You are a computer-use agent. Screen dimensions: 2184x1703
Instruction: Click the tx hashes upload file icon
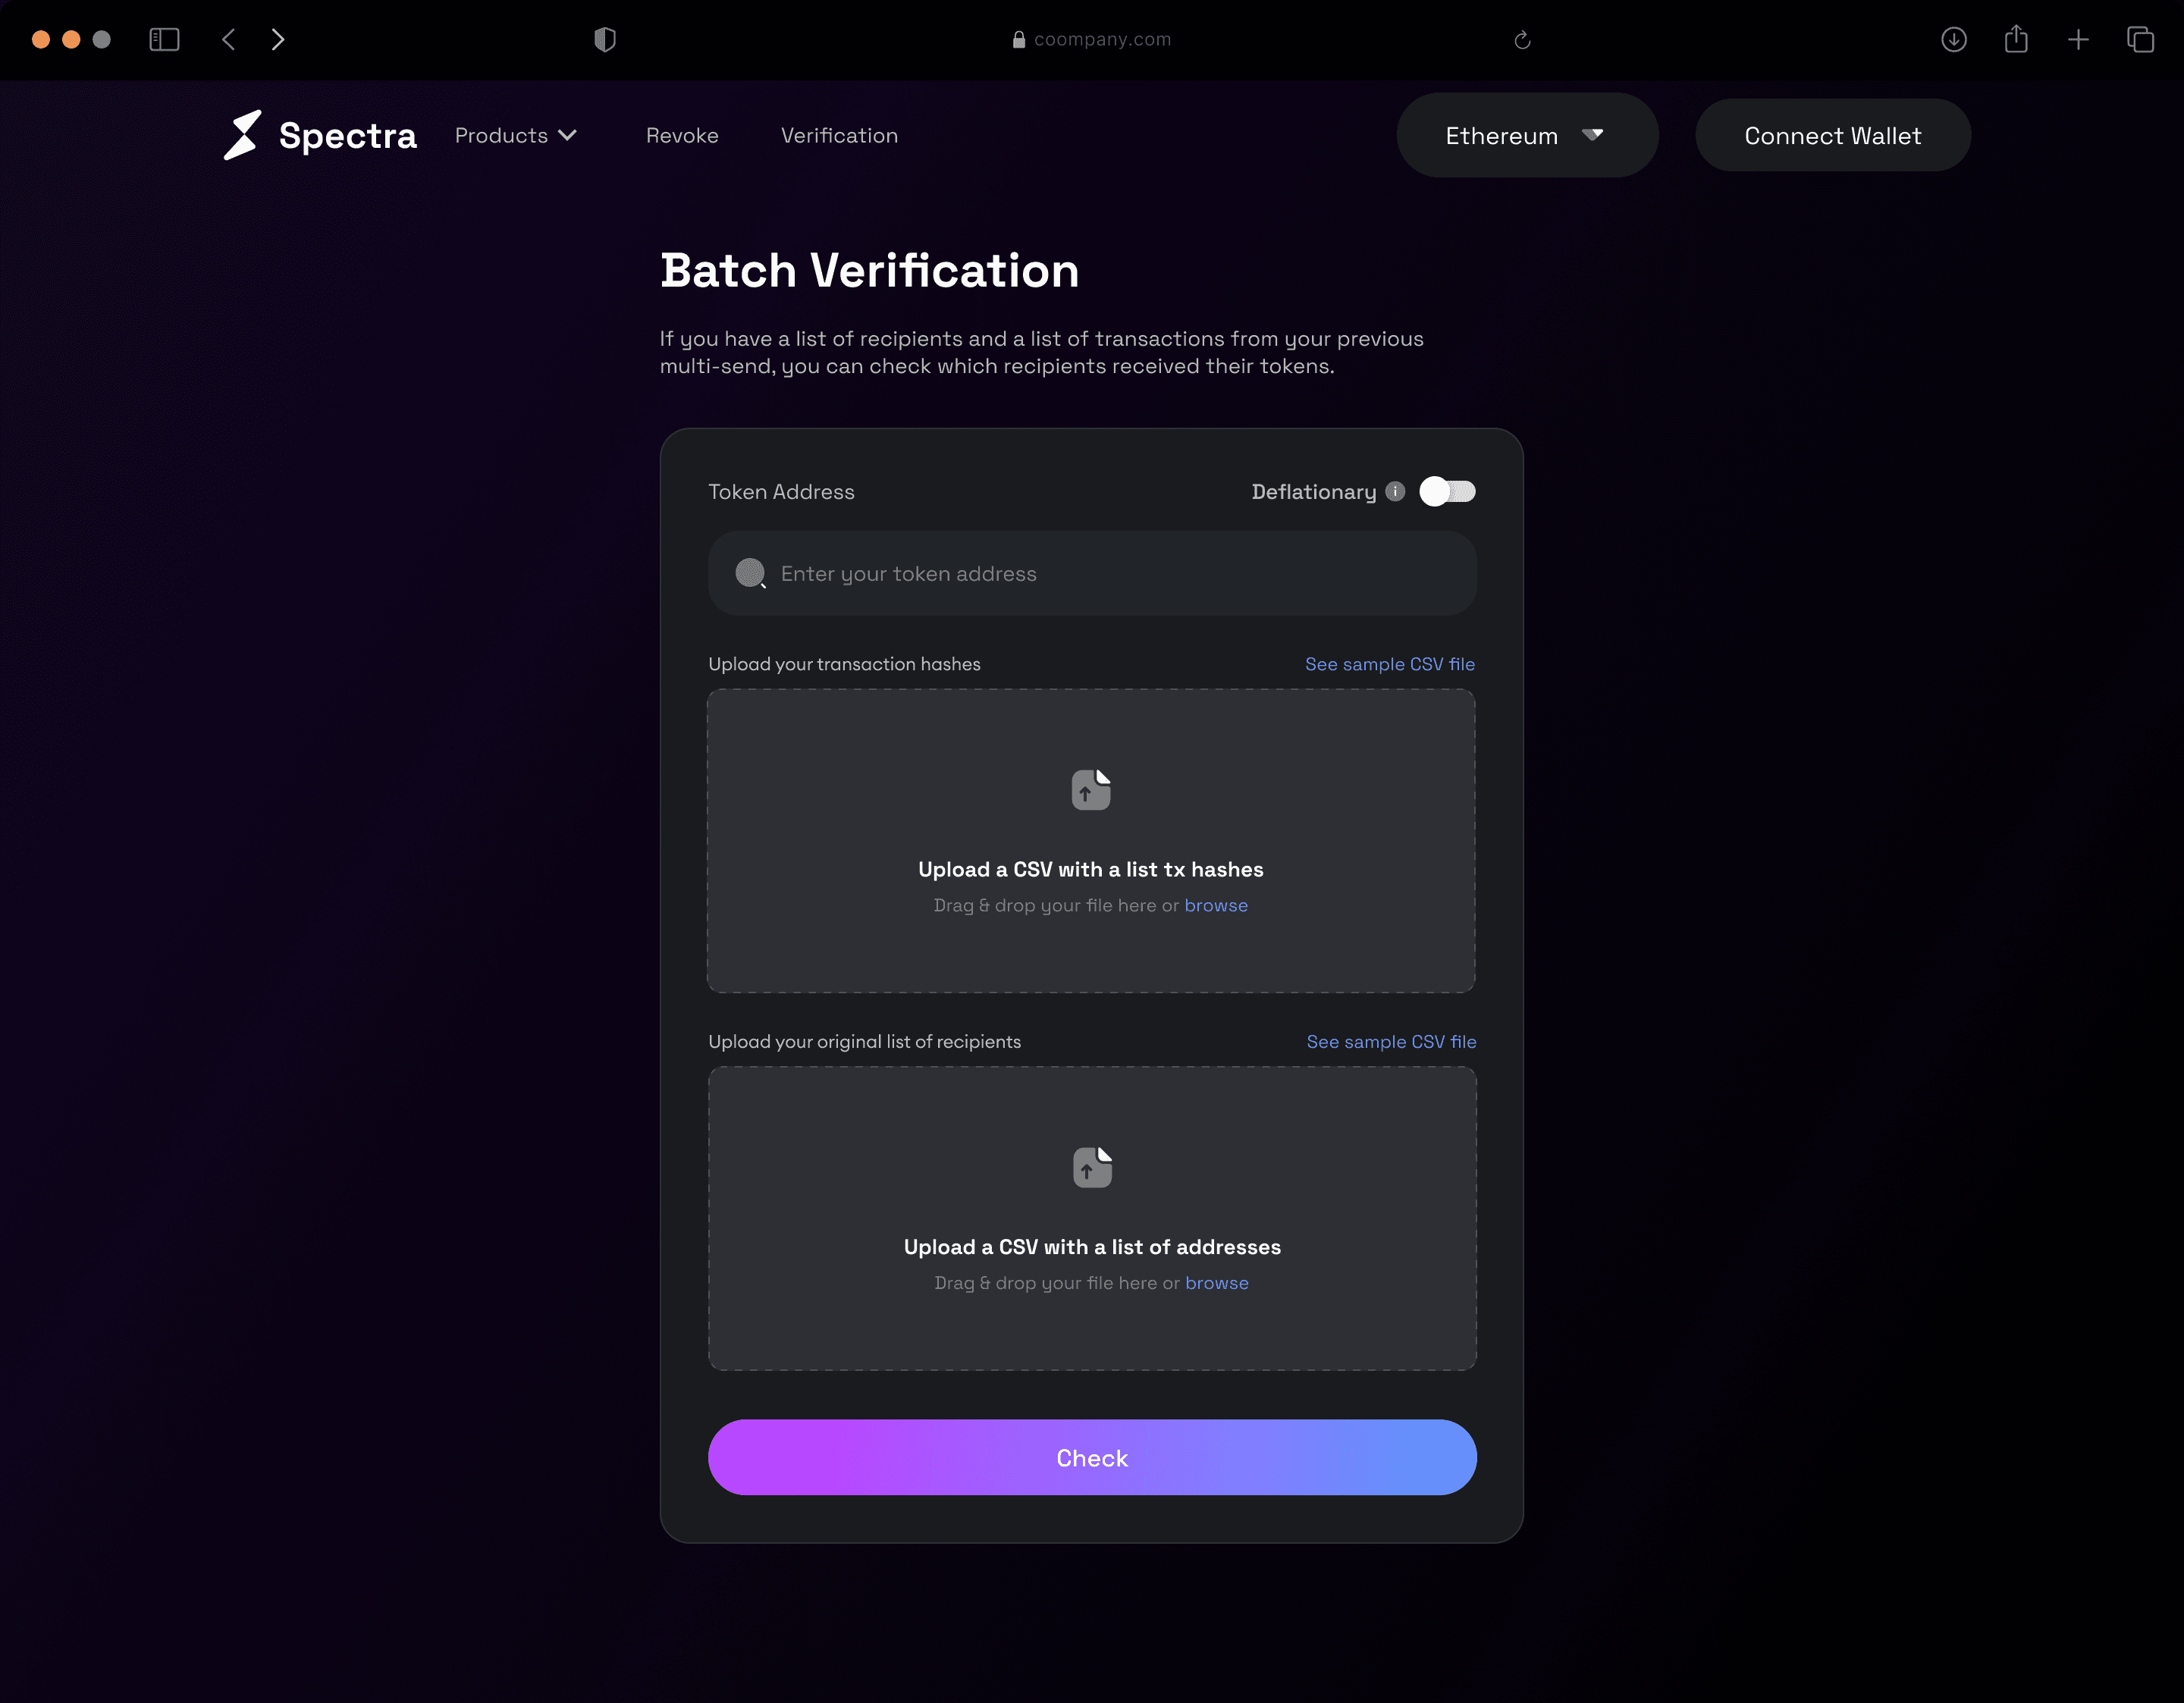click(1091, 790)
